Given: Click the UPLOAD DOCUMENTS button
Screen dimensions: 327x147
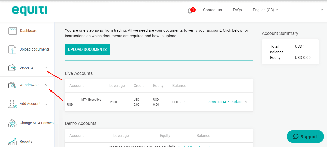Looking at the screenshot, I should click(87, 50).
